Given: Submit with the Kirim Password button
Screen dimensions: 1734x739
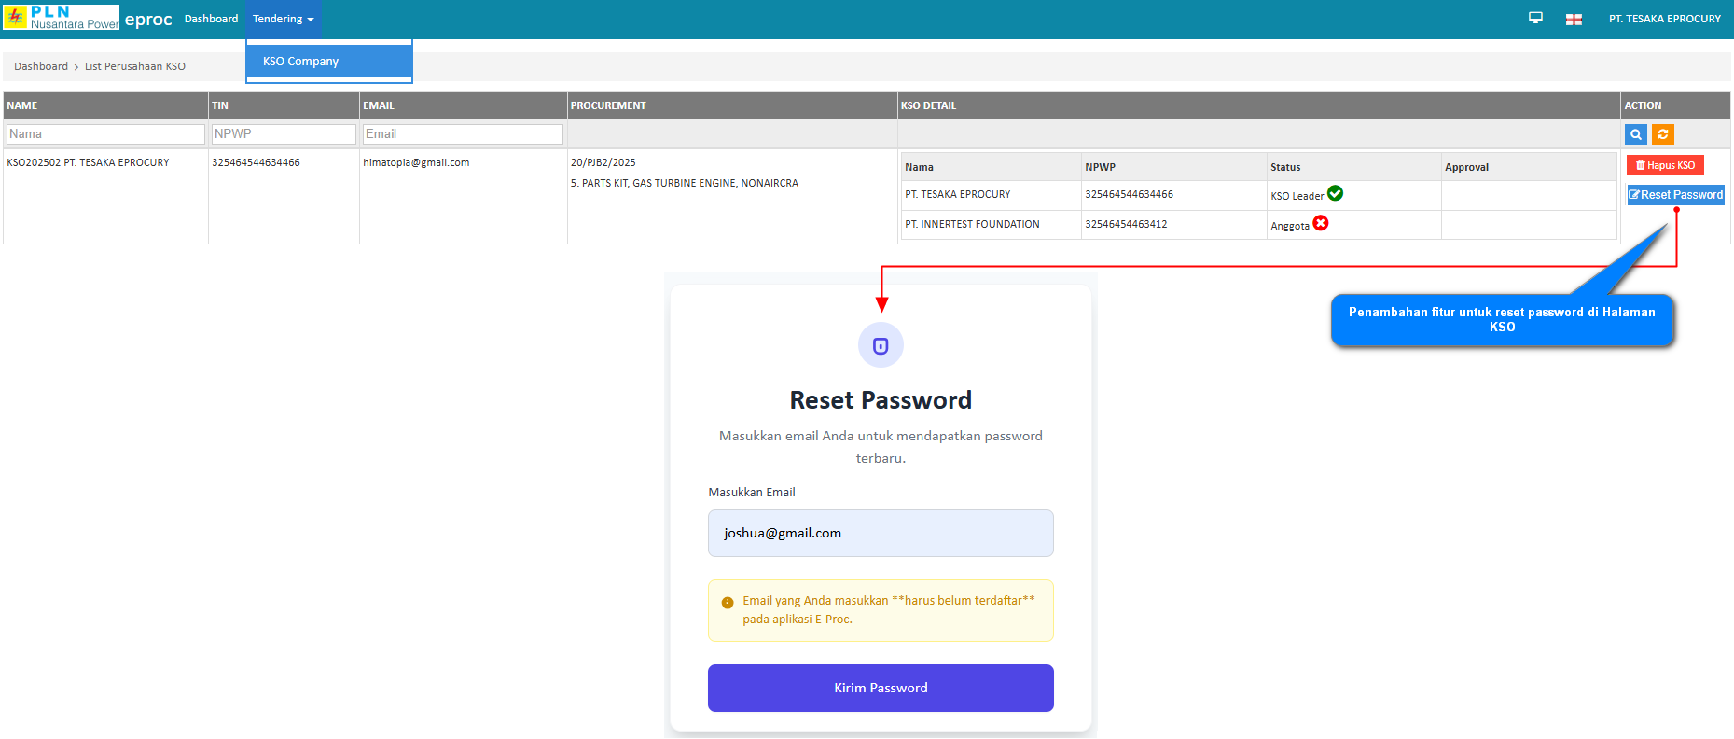Looking at the screenshot, I should (881, 688).
